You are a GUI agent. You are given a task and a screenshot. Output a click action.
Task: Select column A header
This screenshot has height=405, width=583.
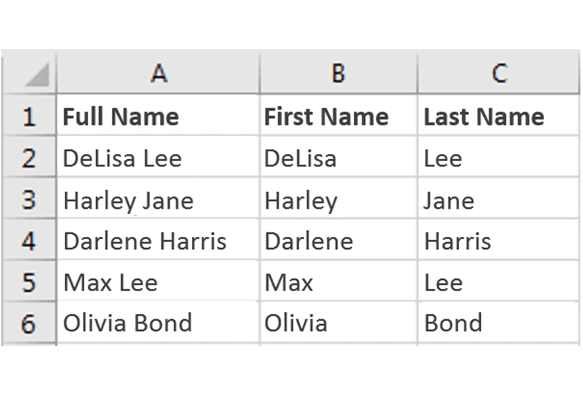[x=159, y=72]
